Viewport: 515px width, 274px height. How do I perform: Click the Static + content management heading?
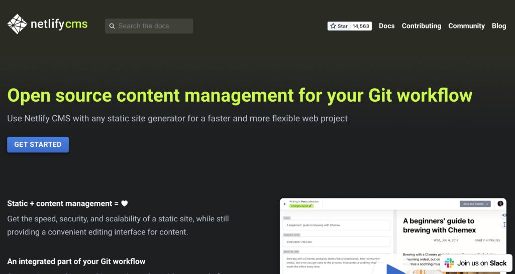click(x=67, y=203)
